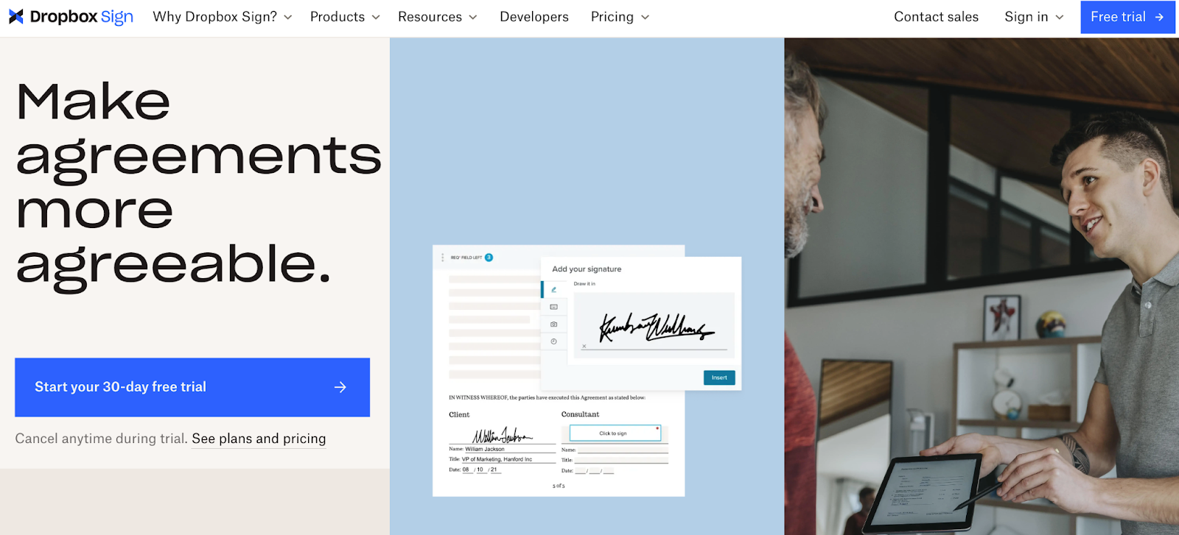
Task: Clear the drawn signature with the X
Action: 584,346
